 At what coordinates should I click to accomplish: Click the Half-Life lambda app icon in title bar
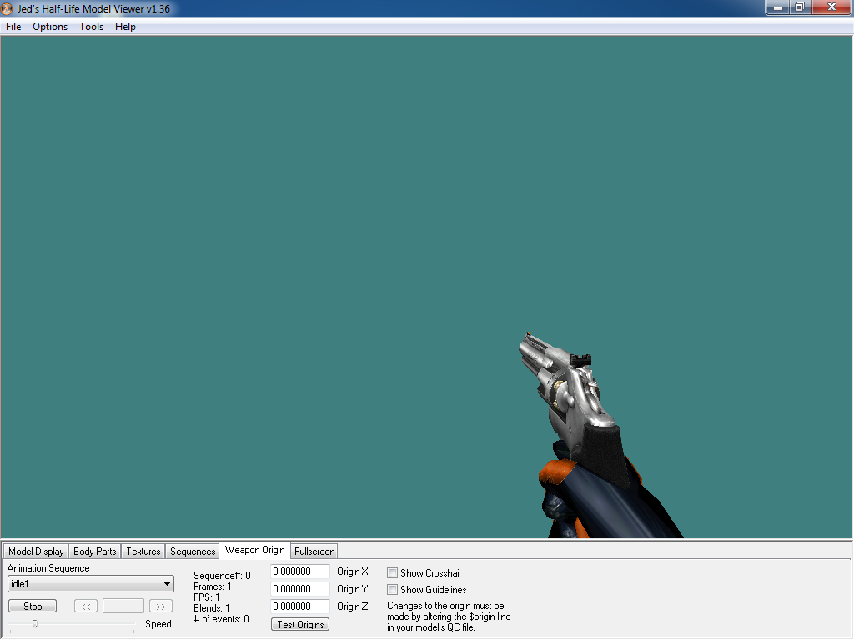7,8
